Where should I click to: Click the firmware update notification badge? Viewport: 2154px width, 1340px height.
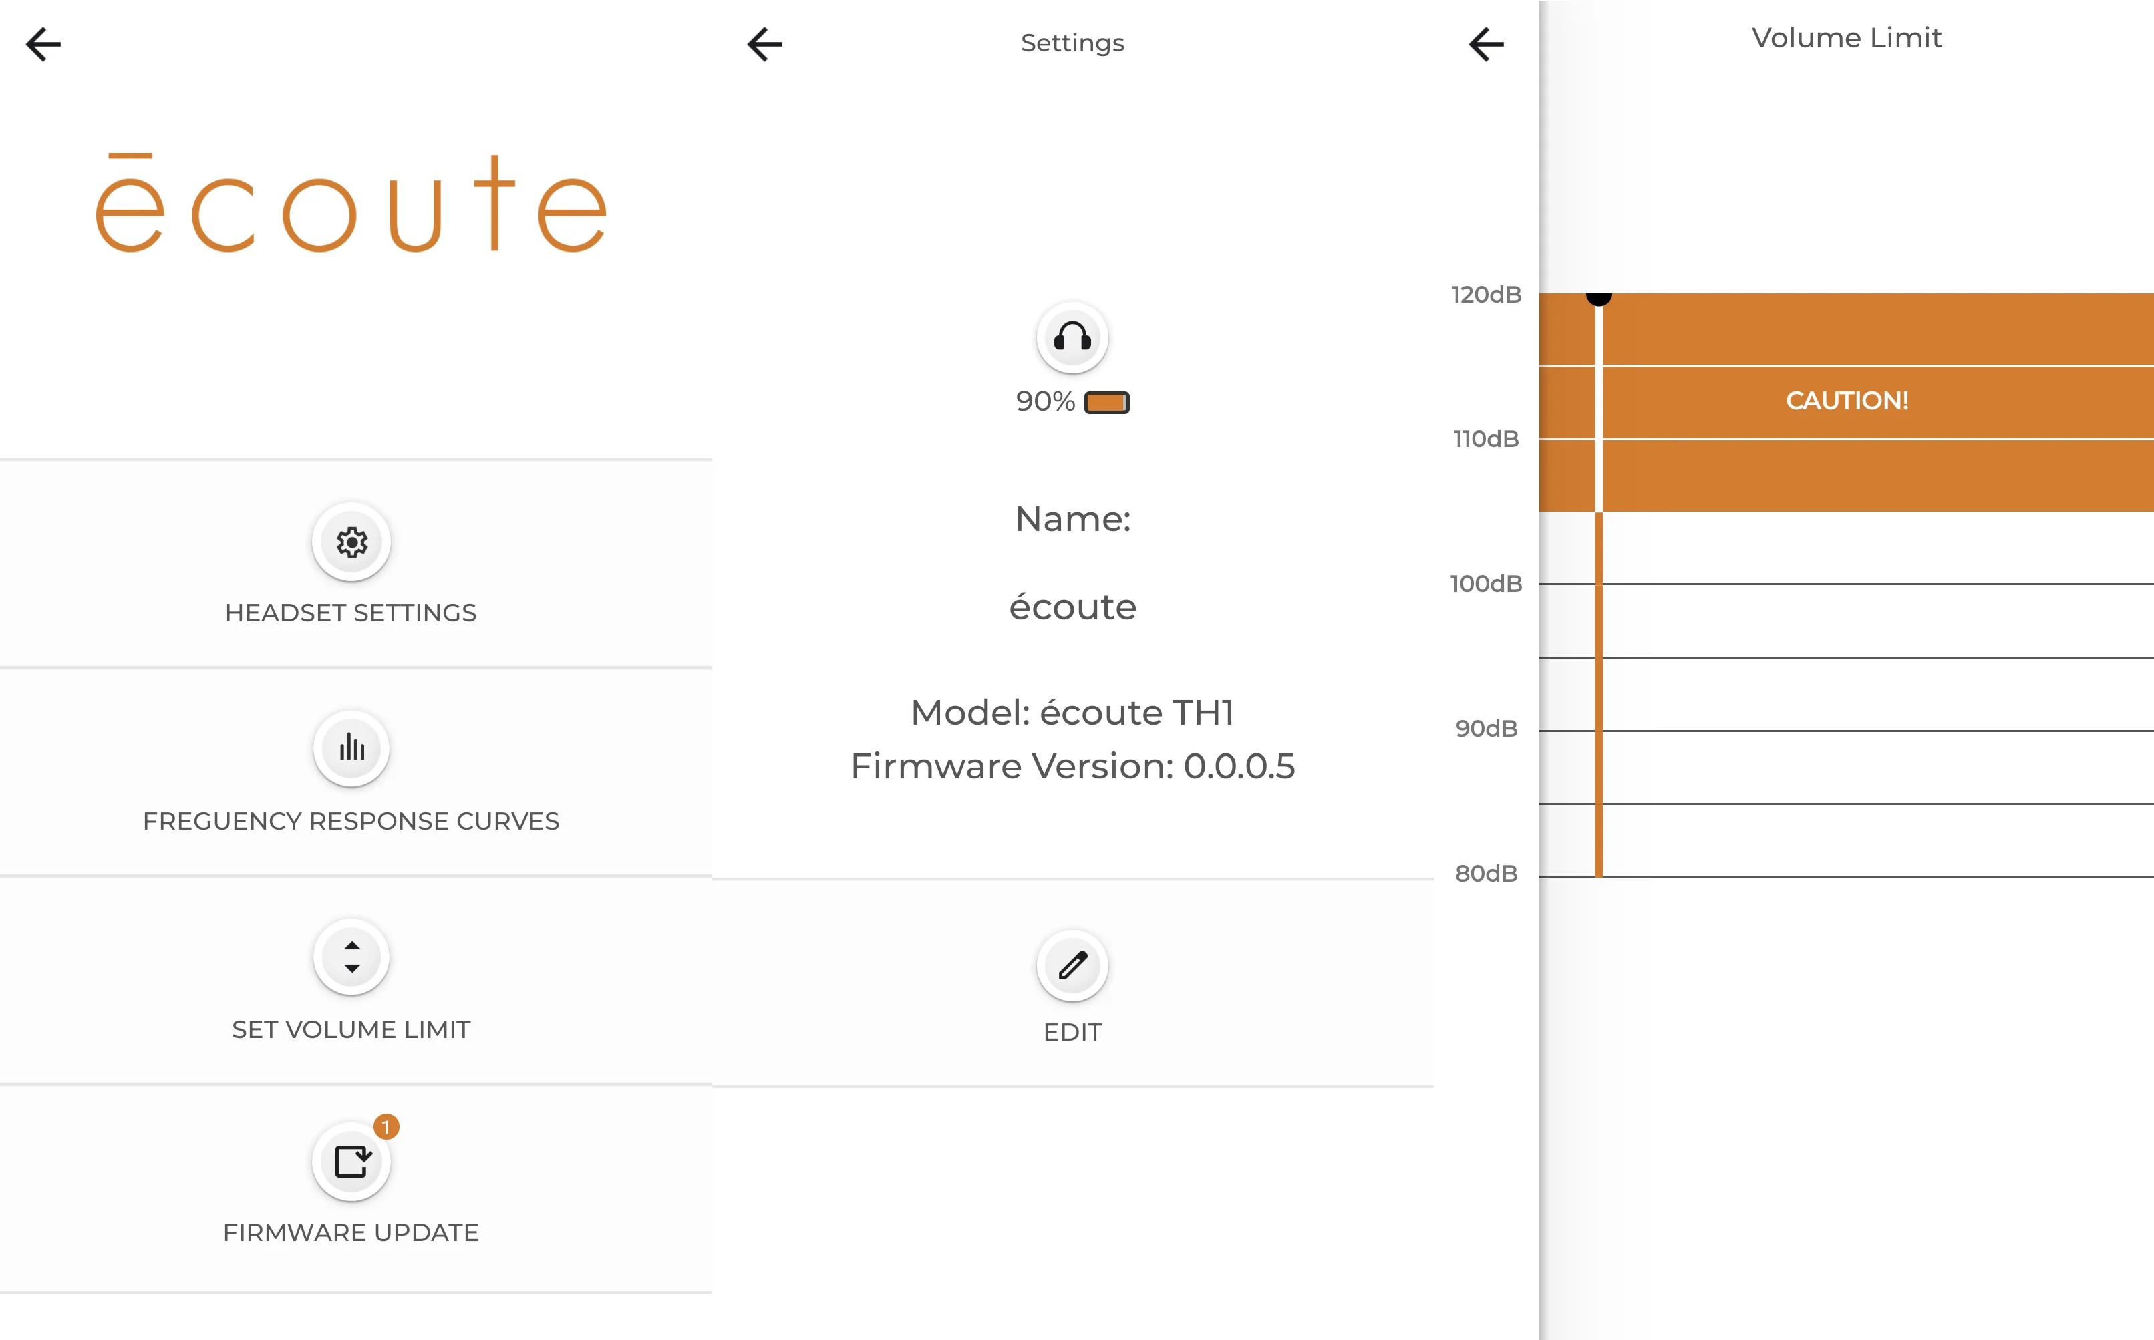pos(386,1126)
